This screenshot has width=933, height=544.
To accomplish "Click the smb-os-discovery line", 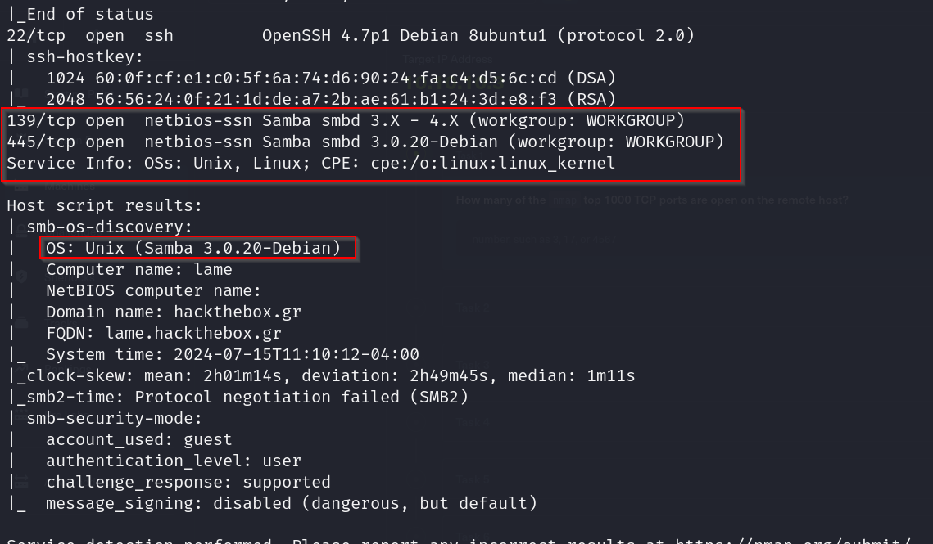I will (x=109, y=227).
